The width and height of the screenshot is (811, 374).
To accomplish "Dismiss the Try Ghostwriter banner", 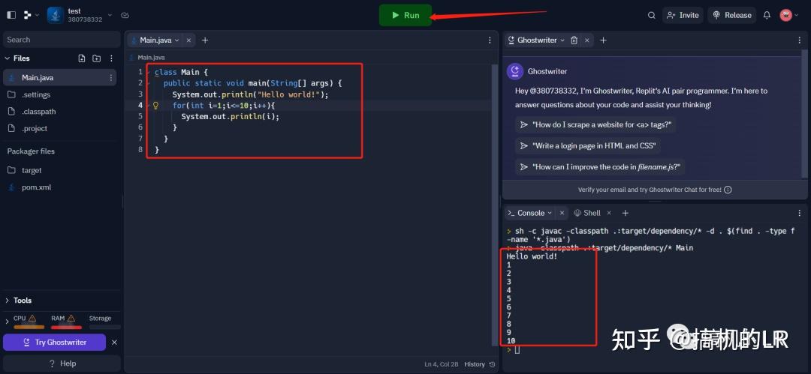I will [114, 342].
